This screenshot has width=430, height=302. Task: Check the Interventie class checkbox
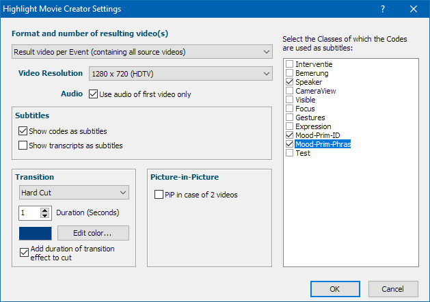point(290,64)
